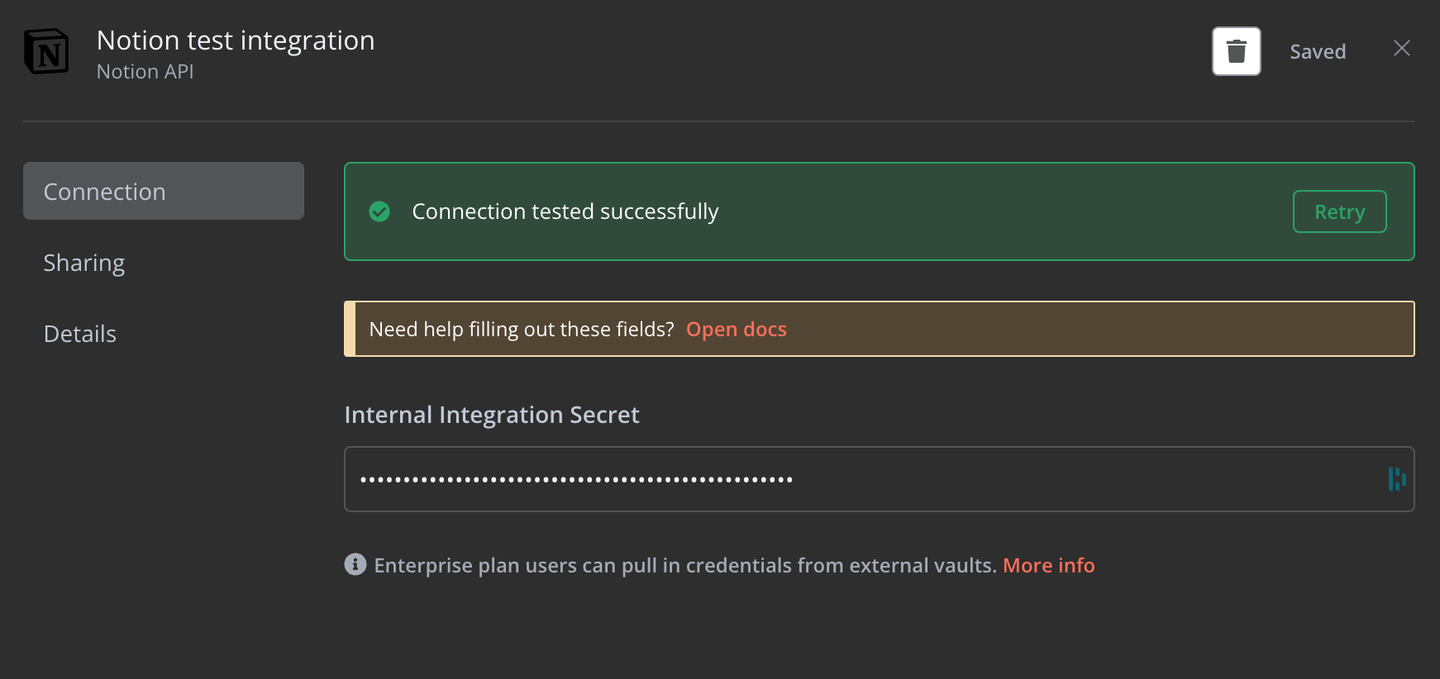Viewport: 1440px width, 679px height.
Task: Click the green success checkmark icon
Action: click(379, 212)
